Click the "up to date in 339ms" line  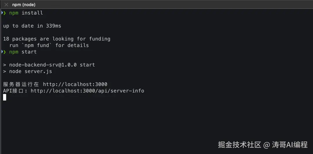pyautogui.click(x=32, y=26)
